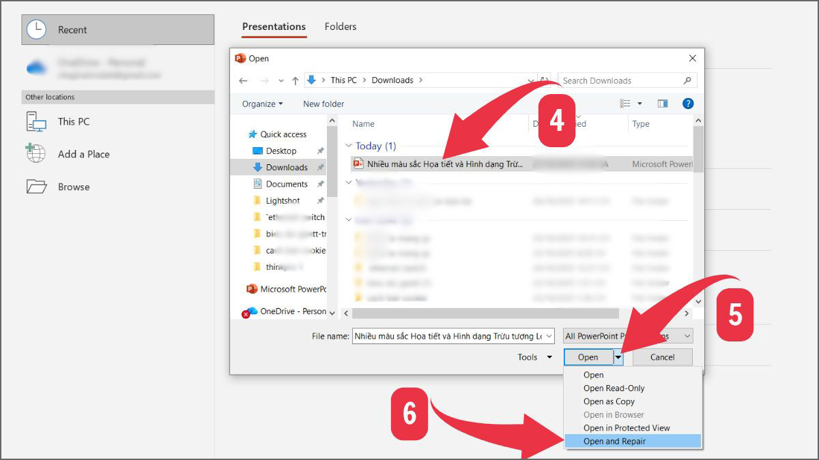Choose Open and Repair from the menu
Viewport: 819px width, 460px height.
click(x=614, y=441)
